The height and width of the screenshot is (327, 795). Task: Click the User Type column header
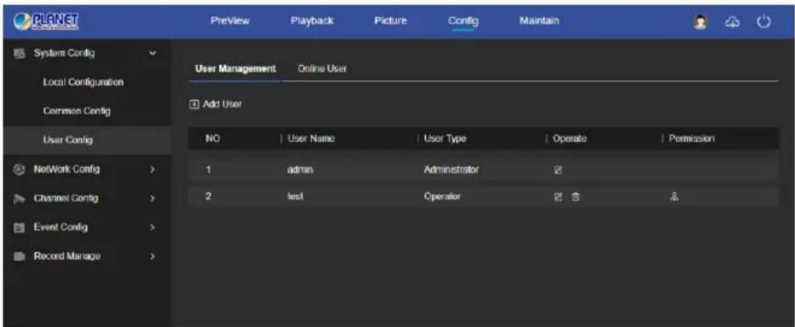[444, 138]
